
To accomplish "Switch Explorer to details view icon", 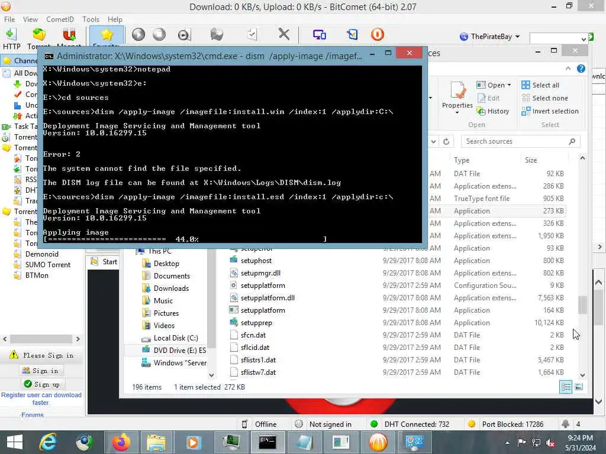I will pyautogui.click(x=566, y=387).
